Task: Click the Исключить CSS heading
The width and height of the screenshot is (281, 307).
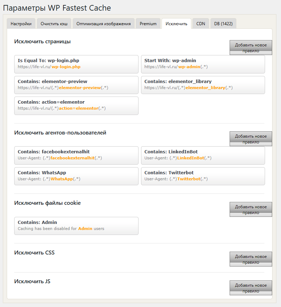Action: pos(34,253)
